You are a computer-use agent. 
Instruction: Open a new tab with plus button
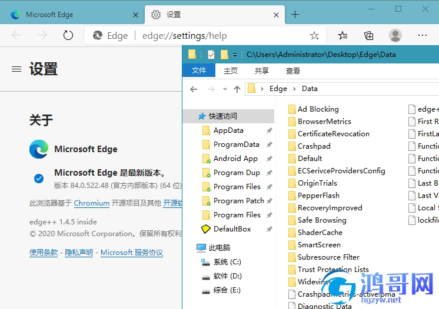(295, 15)
